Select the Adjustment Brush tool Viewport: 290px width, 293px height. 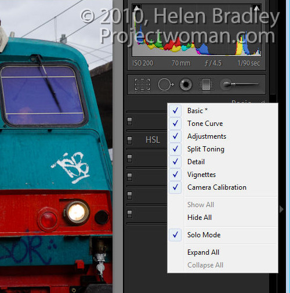[240, 84]
